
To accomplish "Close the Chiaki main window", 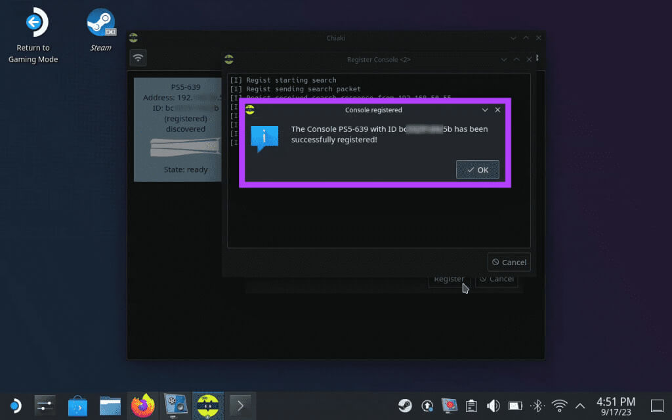I will (539, 38).
